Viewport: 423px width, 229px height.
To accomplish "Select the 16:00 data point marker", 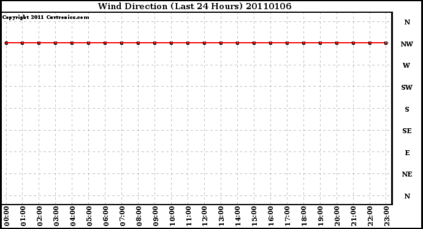I will point(270,43).
